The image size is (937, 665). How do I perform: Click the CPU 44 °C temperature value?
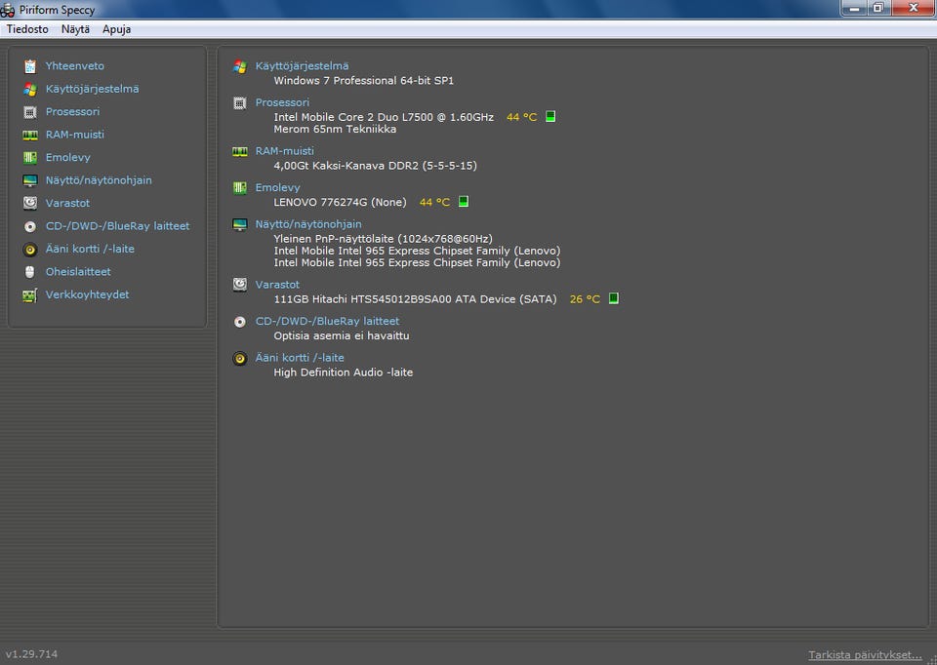[x=521, y=117]
